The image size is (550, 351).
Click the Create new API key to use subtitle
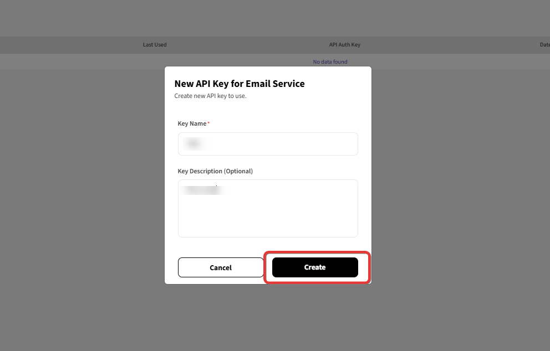[x=211, y=96]
